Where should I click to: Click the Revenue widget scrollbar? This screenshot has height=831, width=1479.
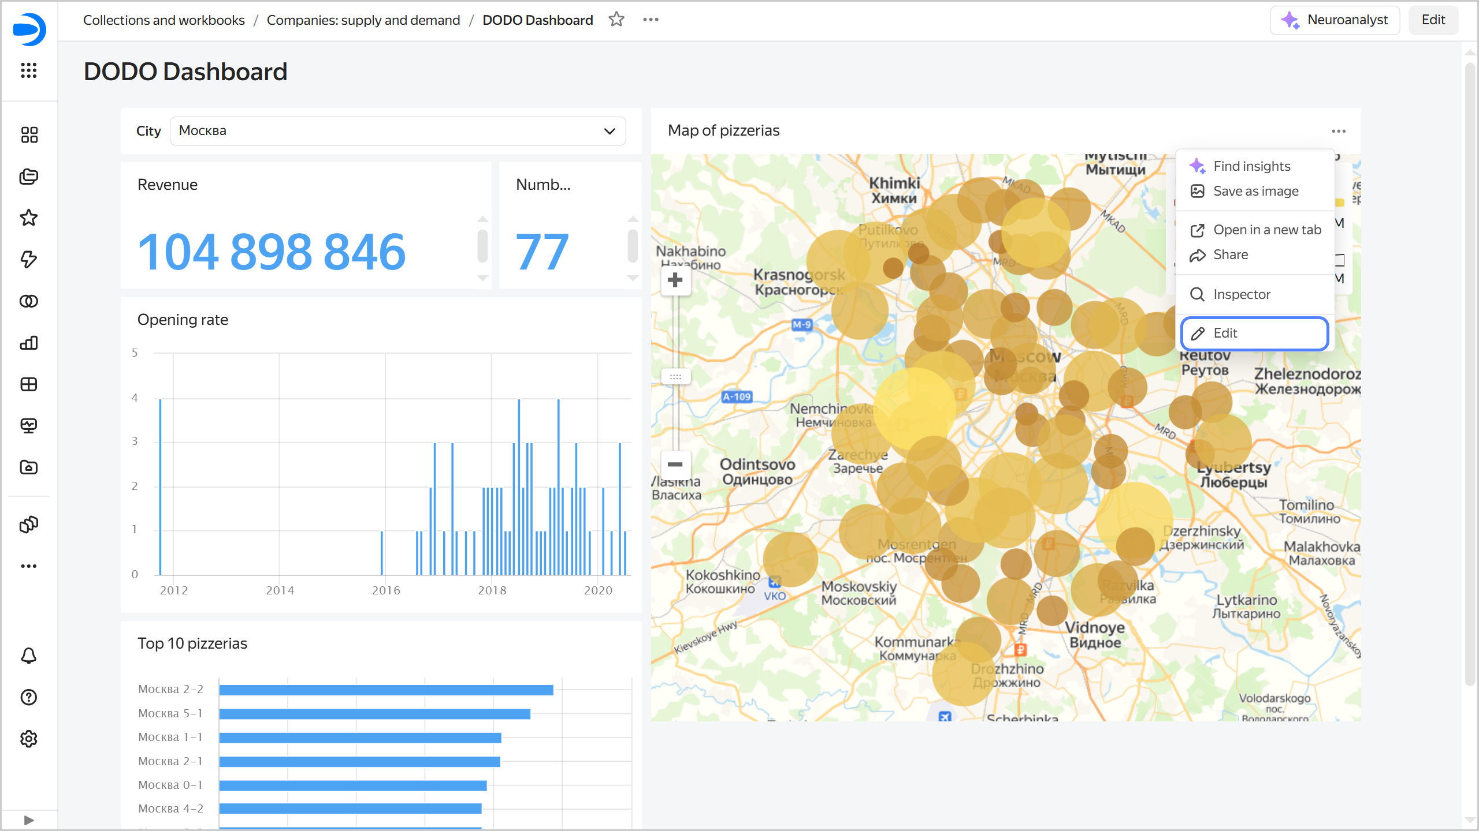click(x=482, y=245)
